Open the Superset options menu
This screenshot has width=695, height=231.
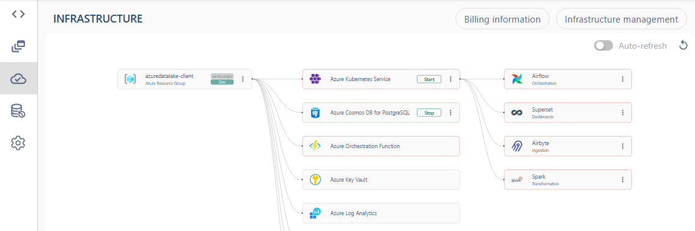coord(622,113)
